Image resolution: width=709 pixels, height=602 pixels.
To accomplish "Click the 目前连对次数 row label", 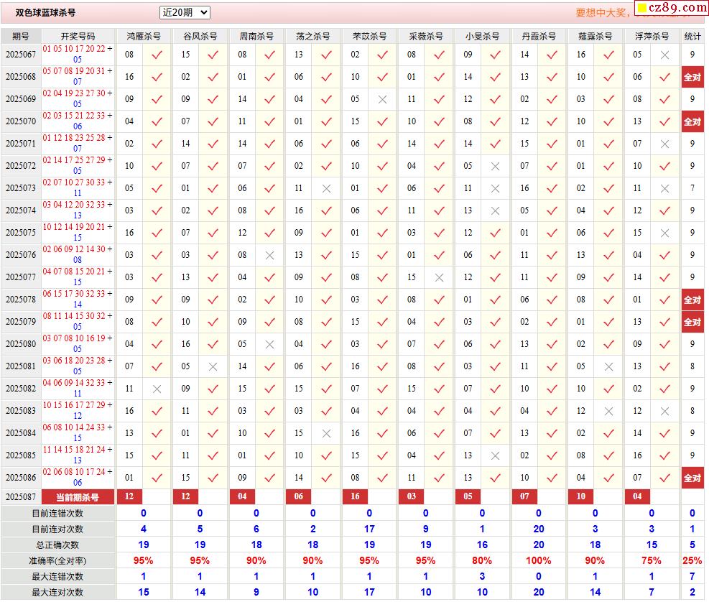I will click(x=58, y=529).
